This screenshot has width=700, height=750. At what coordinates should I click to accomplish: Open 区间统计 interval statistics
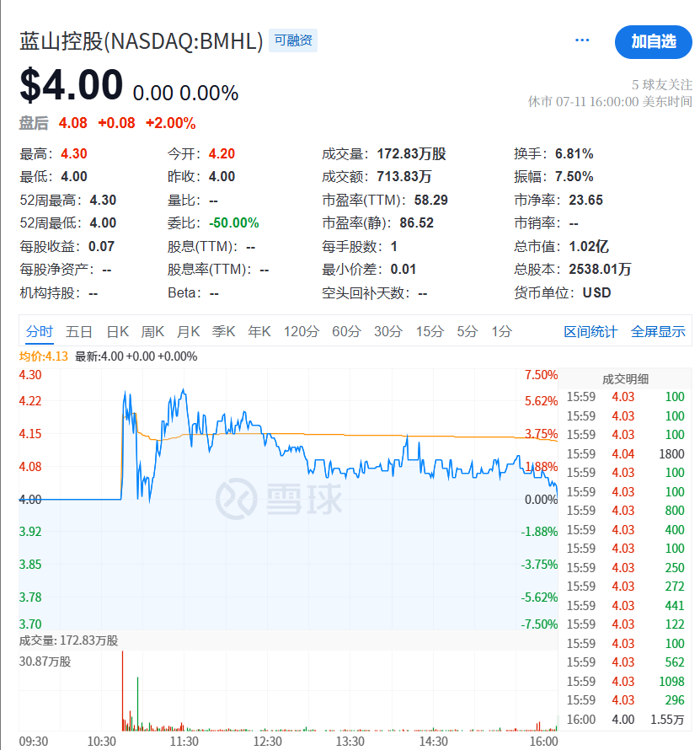(x=590, y=331)
